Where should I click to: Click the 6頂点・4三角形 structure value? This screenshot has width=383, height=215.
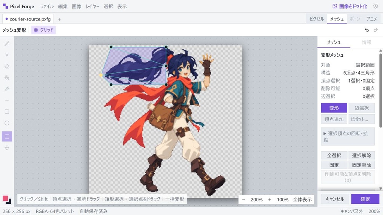pos(359,73)
